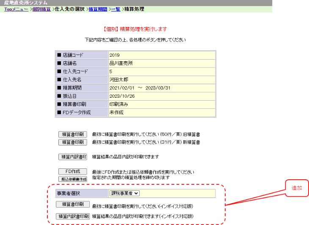This screenshot has width=309, height=225.
Task: Click the 店舗名 value 品川直売所
Action: pos(120,63)
